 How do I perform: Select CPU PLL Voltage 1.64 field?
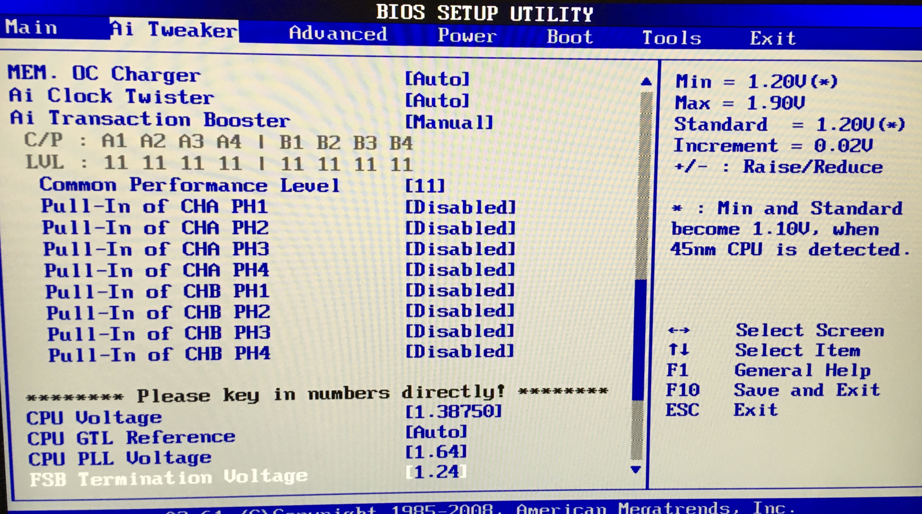coord(436,452)
